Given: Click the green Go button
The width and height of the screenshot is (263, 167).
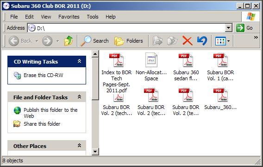Looking at the screenshot, I should coord(244,28).
